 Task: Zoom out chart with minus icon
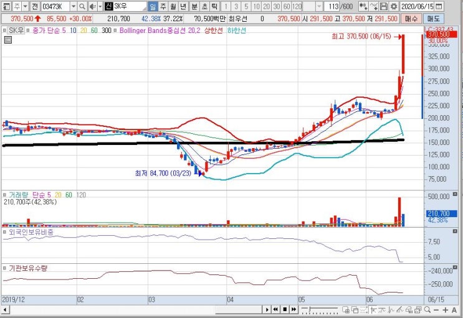click(436, 310)
